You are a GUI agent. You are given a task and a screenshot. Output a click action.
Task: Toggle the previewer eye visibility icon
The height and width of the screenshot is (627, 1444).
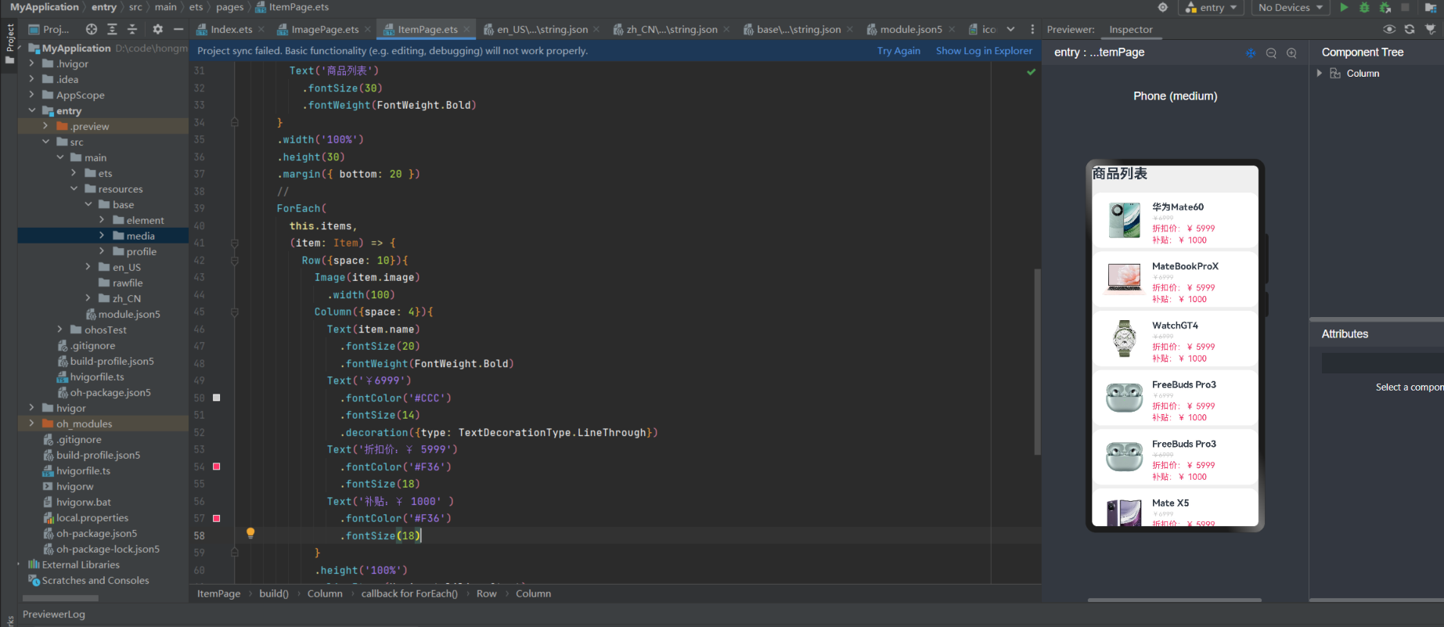coord(1389,29)
